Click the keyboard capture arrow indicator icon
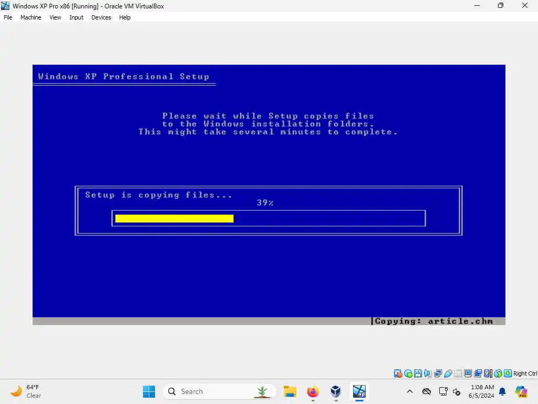This screenshot has width=538, height=404. point(508,373)
